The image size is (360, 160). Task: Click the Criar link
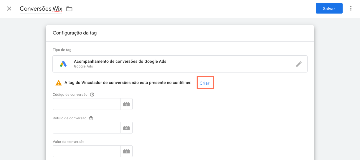[204, 83]
